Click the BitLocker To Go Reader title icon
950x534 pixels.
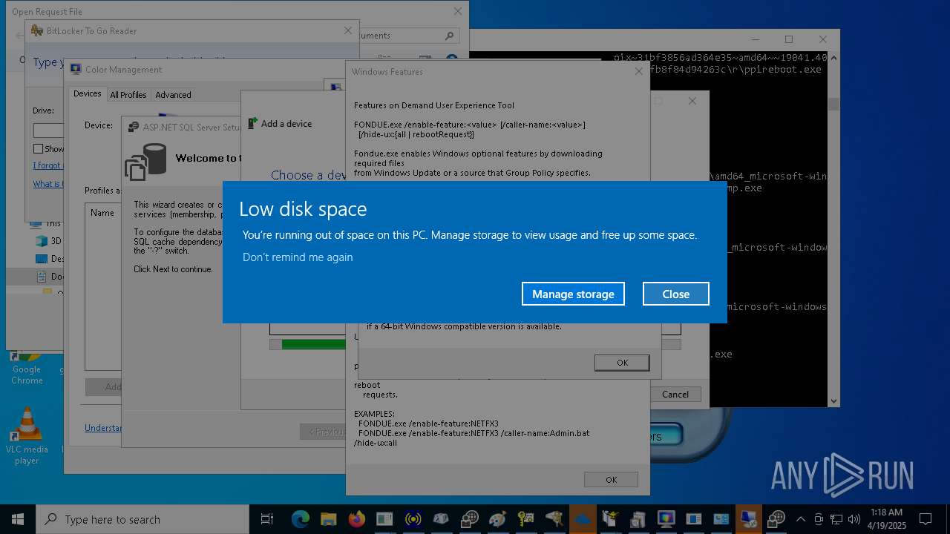pos(37,31)
